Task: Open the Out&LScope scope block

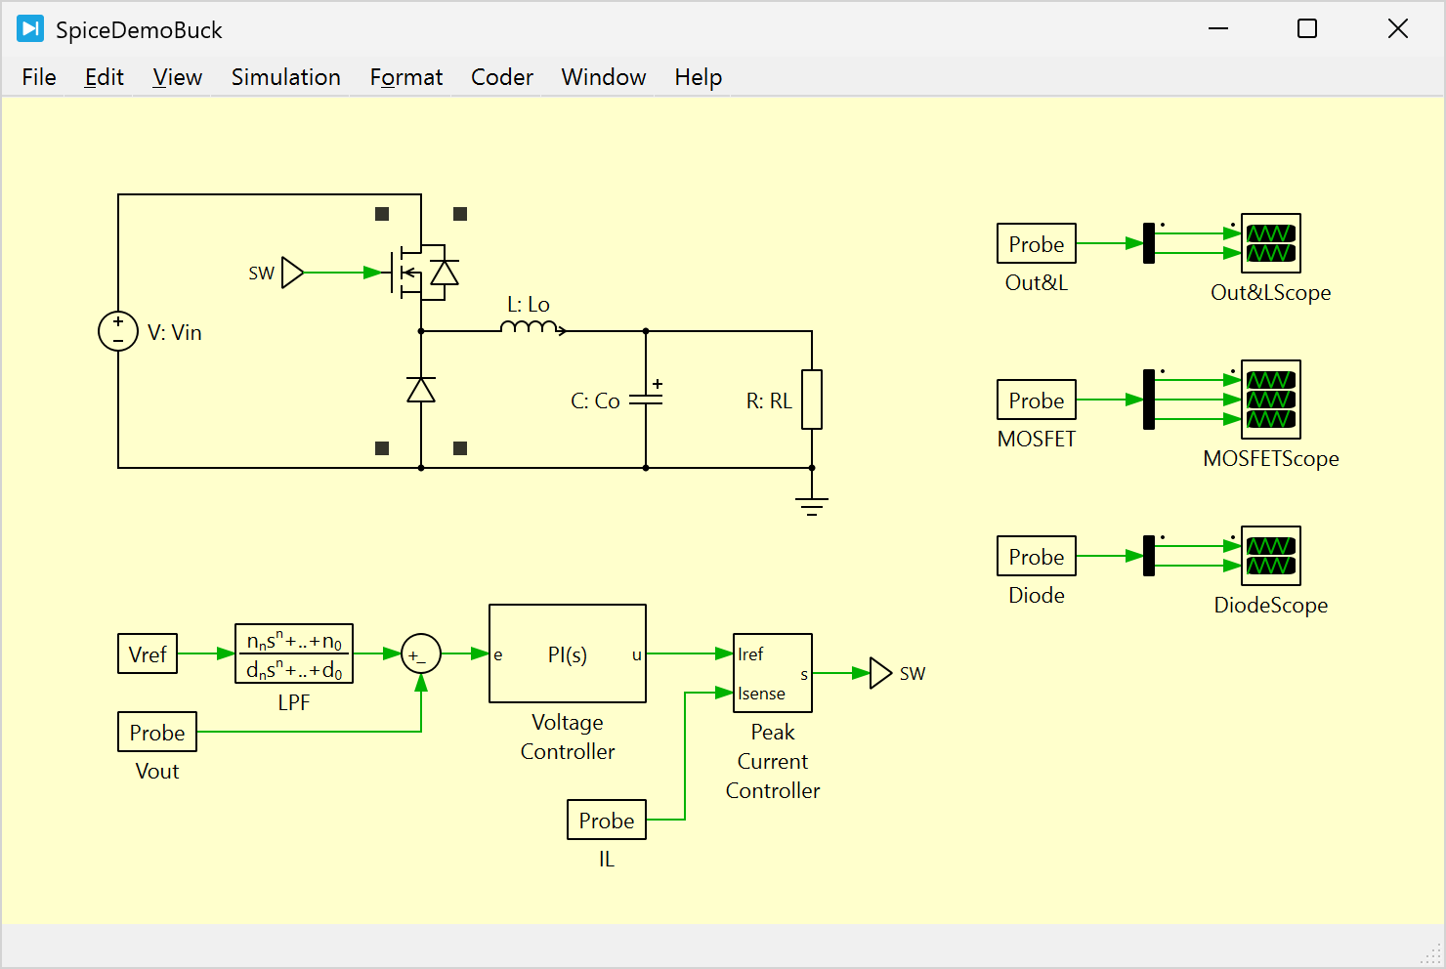Action: pos(1270,243)
